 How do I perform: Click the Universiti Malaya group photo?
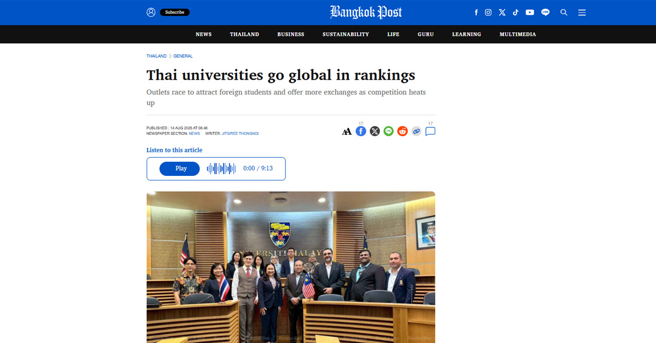point(291,267)
